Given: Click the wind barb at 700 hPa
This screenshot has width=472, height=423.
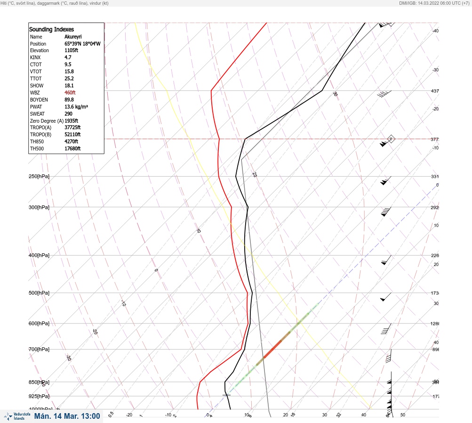Looking at the screenshot, I should coord(389,356).
